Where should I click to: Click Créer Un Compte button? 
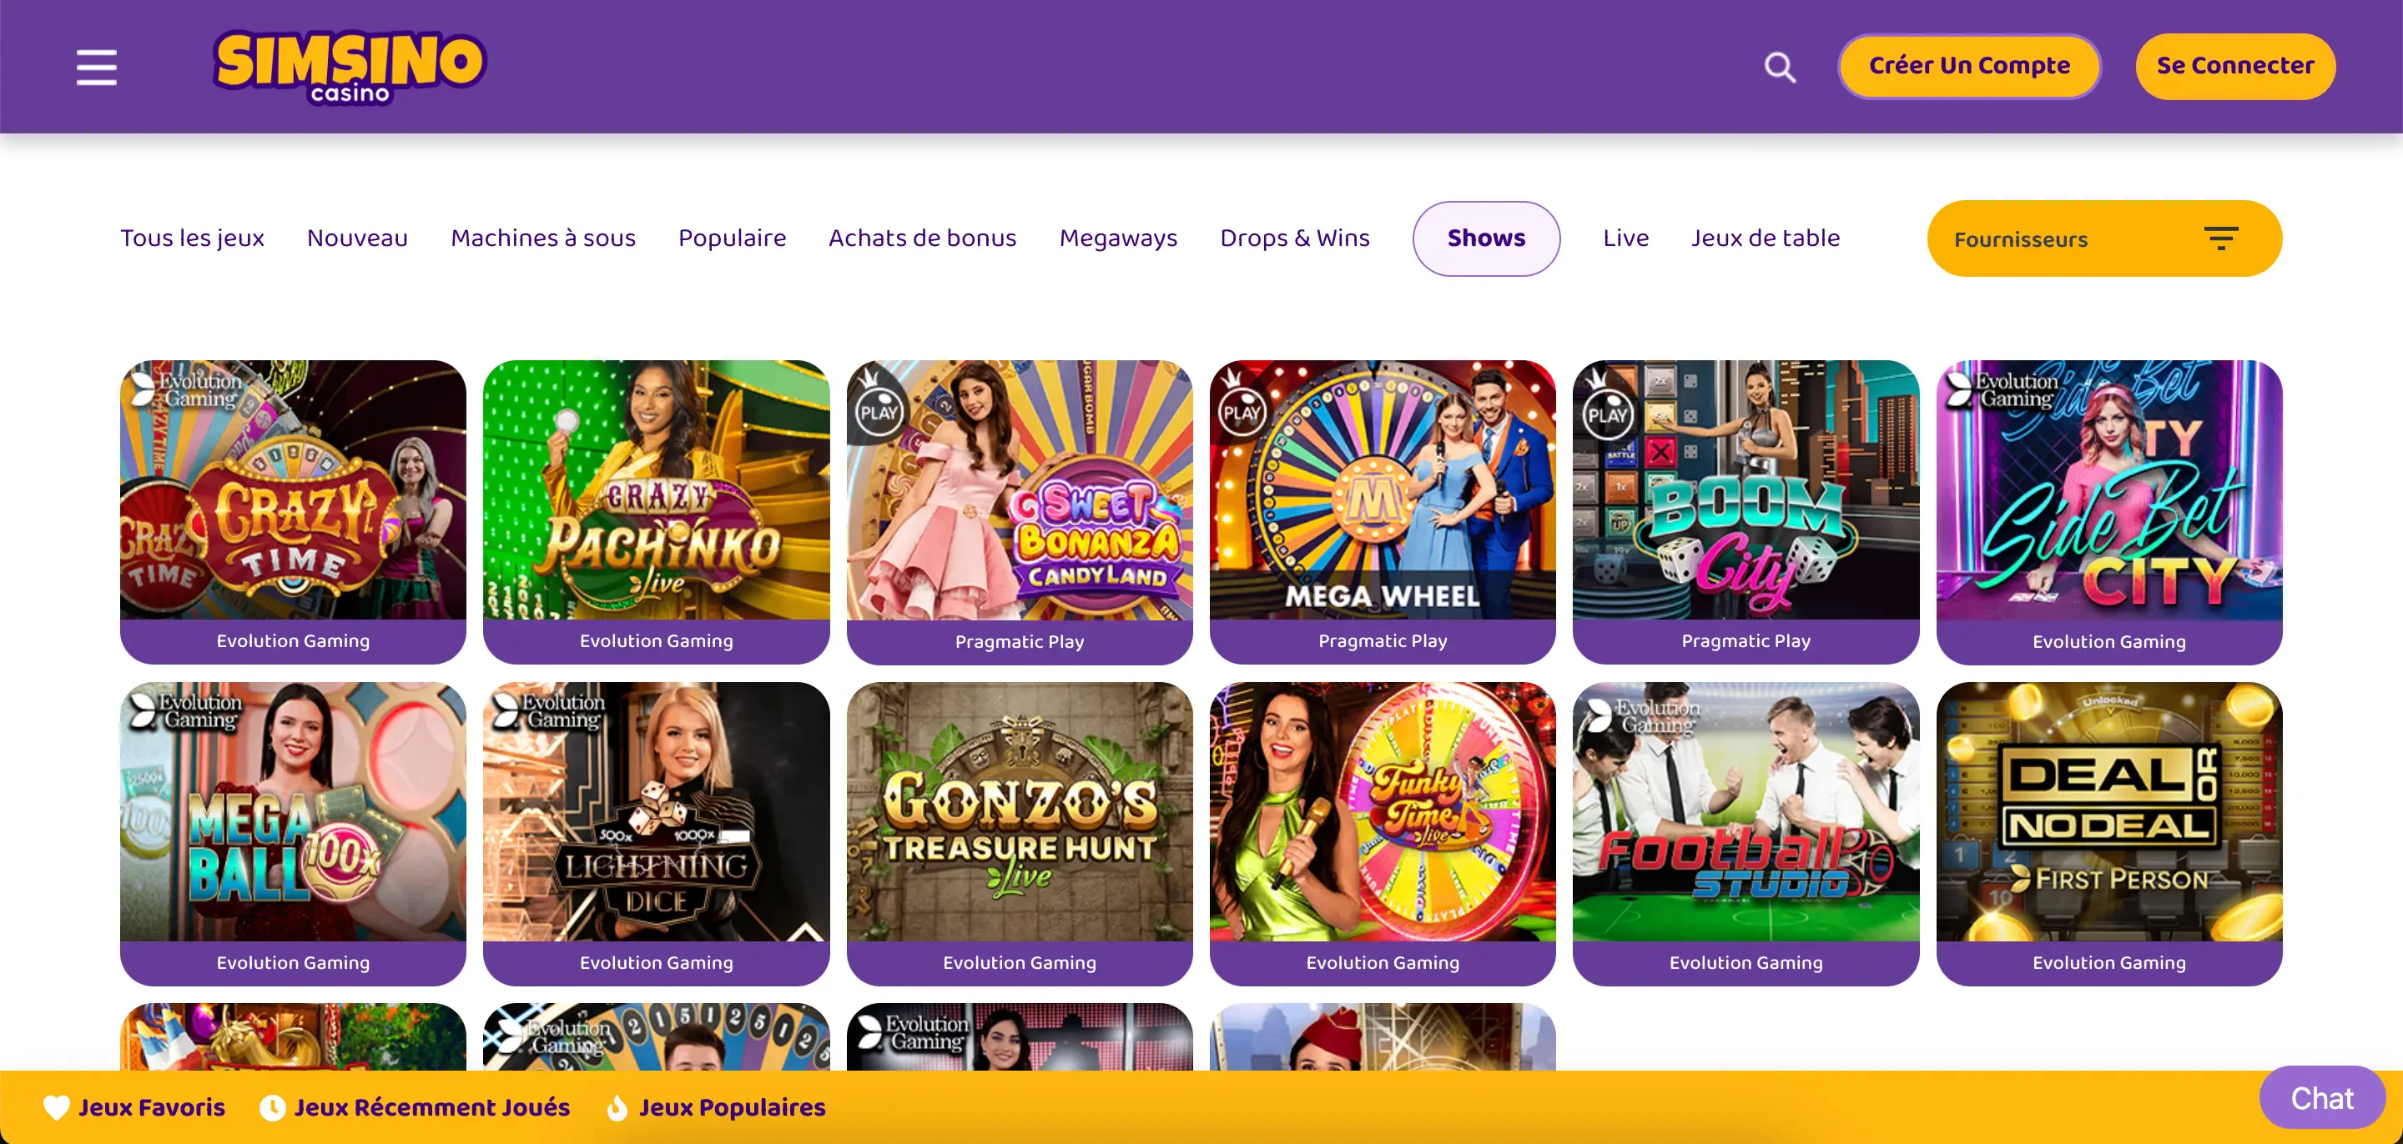point(1969,66)
